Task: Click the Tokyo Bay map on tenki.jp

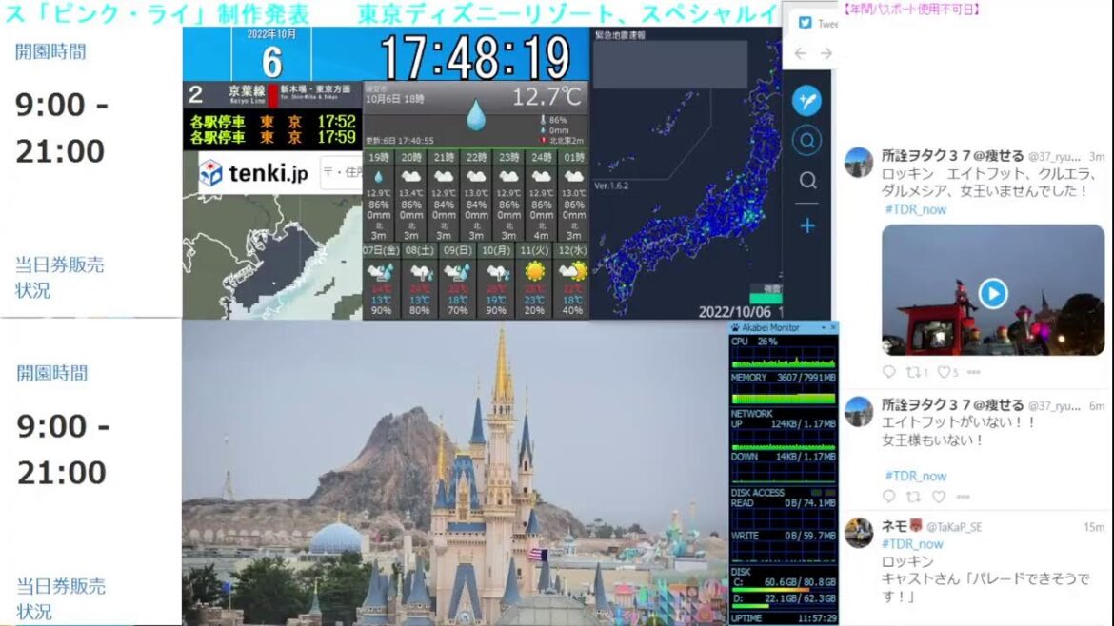Action: tap(272, 256)
